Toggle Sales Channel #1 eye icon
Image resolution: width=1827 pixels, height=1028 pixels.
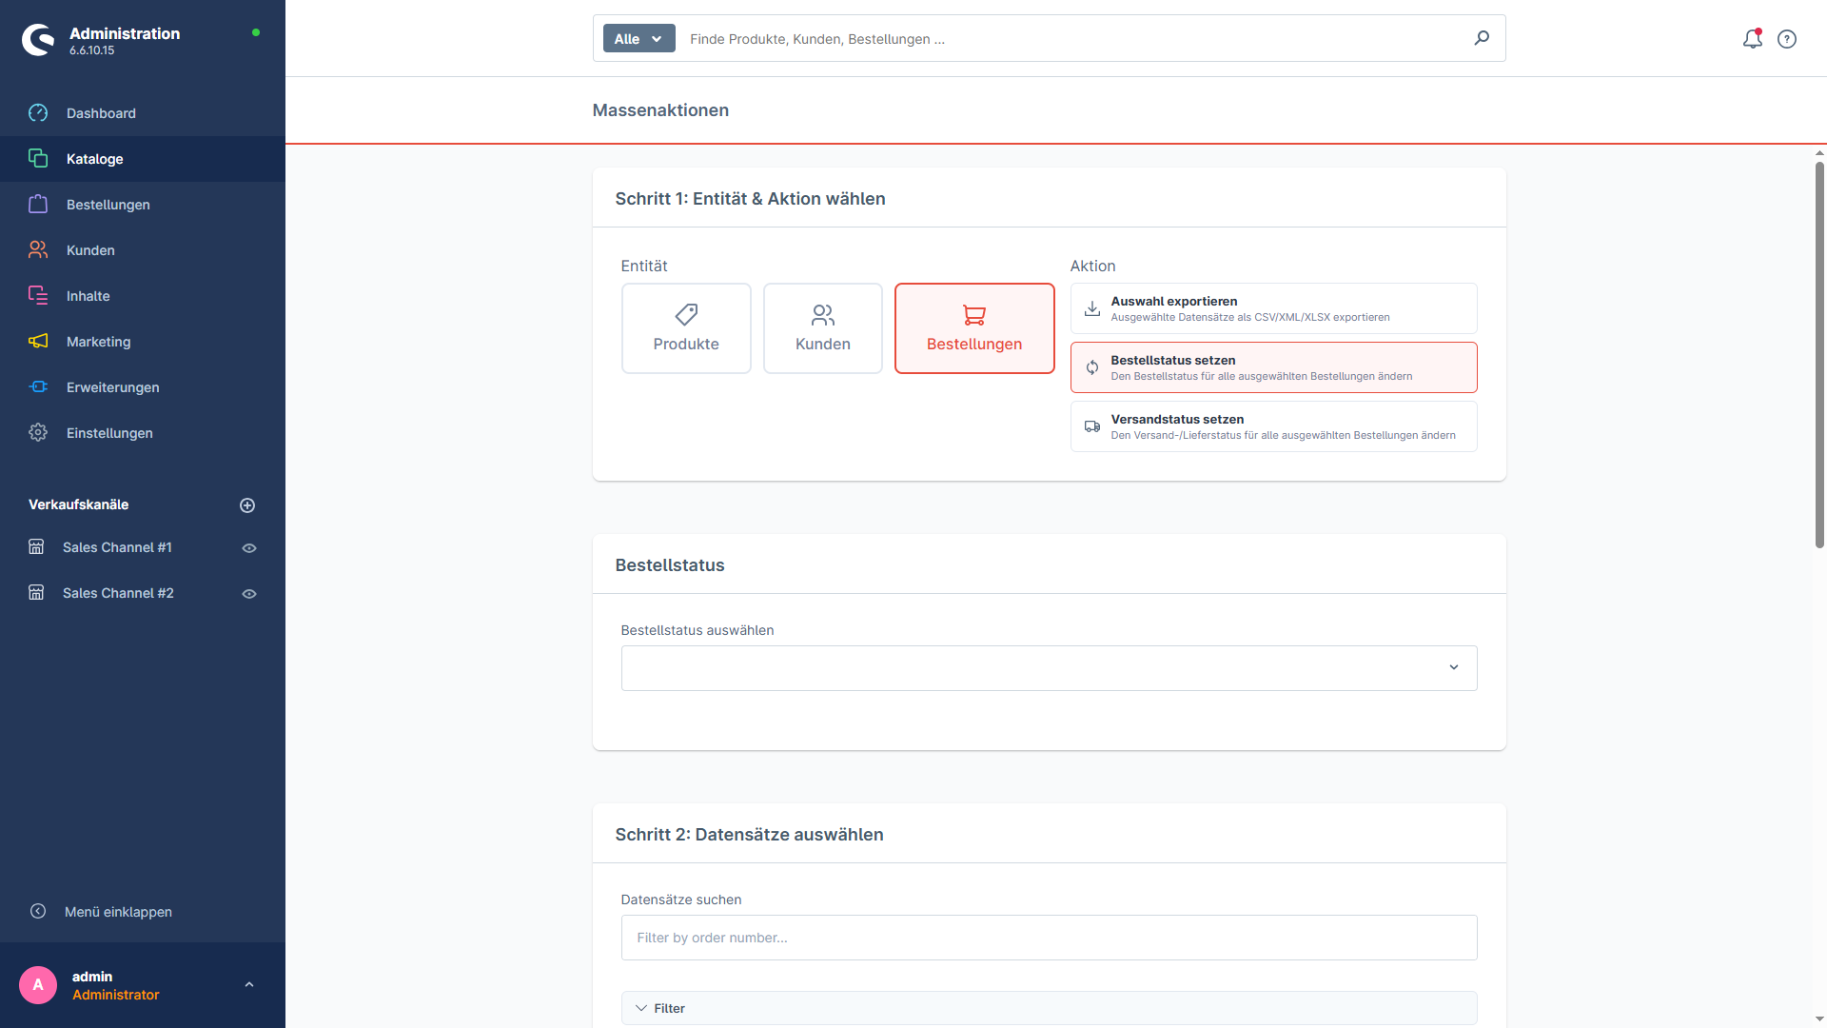click(x=249, y=548)
